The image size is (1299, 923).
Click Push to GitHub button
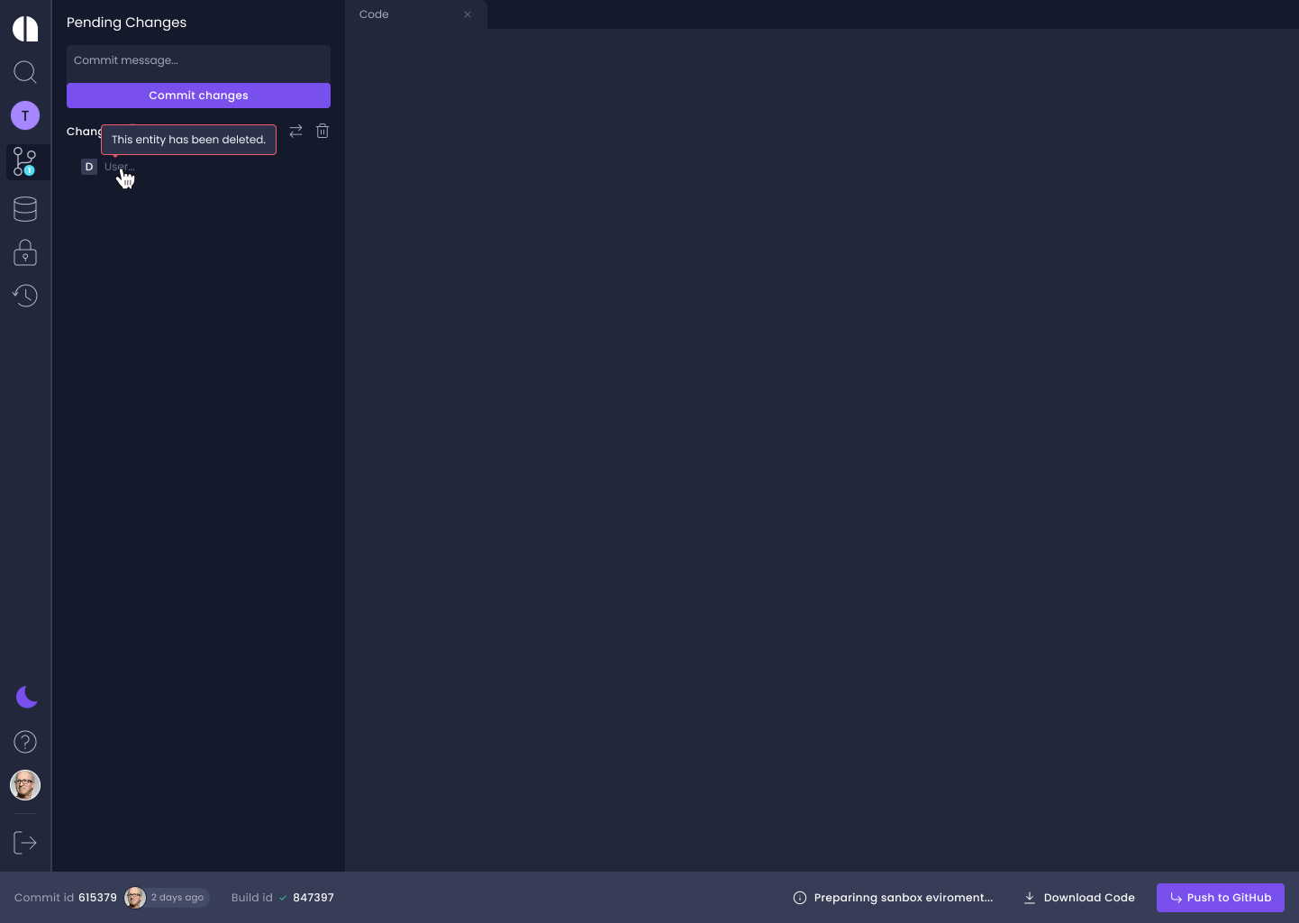click(x=1221, y=898)
